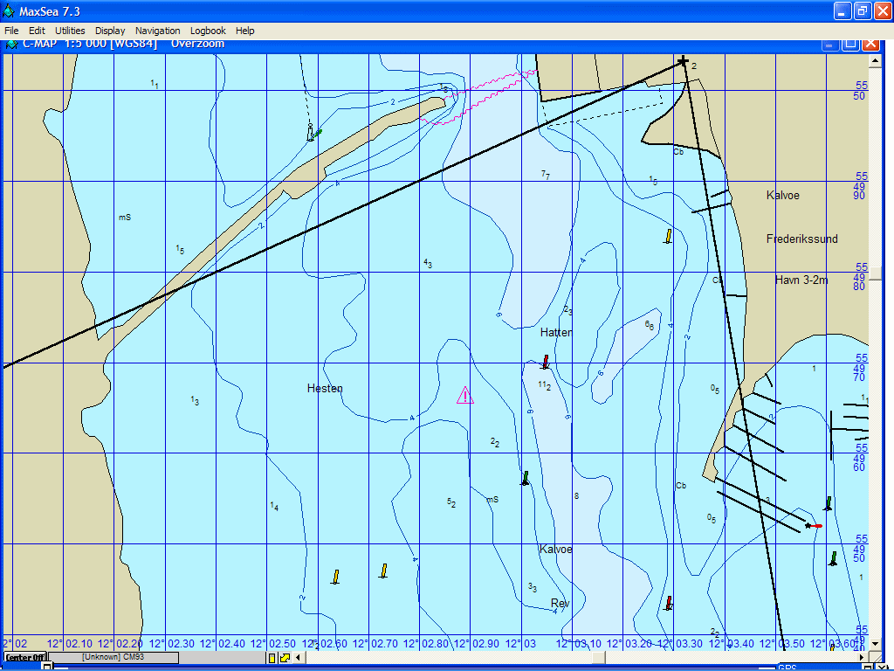
Task: Select the green buoy below the red pier light
Action: (x=834, y=558)
